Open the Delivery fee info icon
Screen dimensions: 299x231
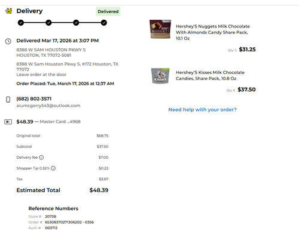pos(41,158)
